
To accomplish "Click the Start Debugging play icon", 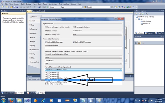I will pyautogui.click(x=47, y=7).
